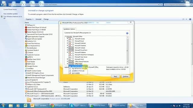This screenshot has height=108, width=193.
Task: Open the Windows Start menu
Action: coord(3,106)
